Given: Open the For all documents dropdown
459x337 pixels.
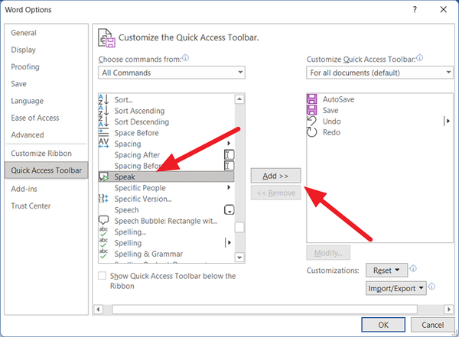Looking at the screenshot, I should (x=379, y=73).
